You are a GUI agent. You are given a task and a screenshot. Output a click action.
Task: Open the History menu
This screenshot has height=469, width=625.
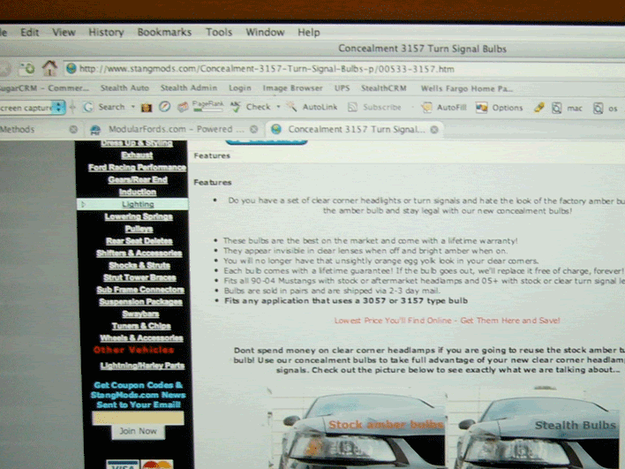(106, 33)
